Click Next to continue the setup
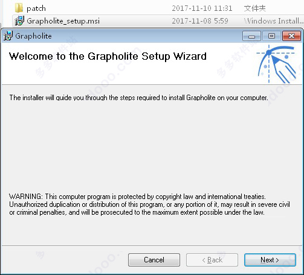 tap(270, 260)
